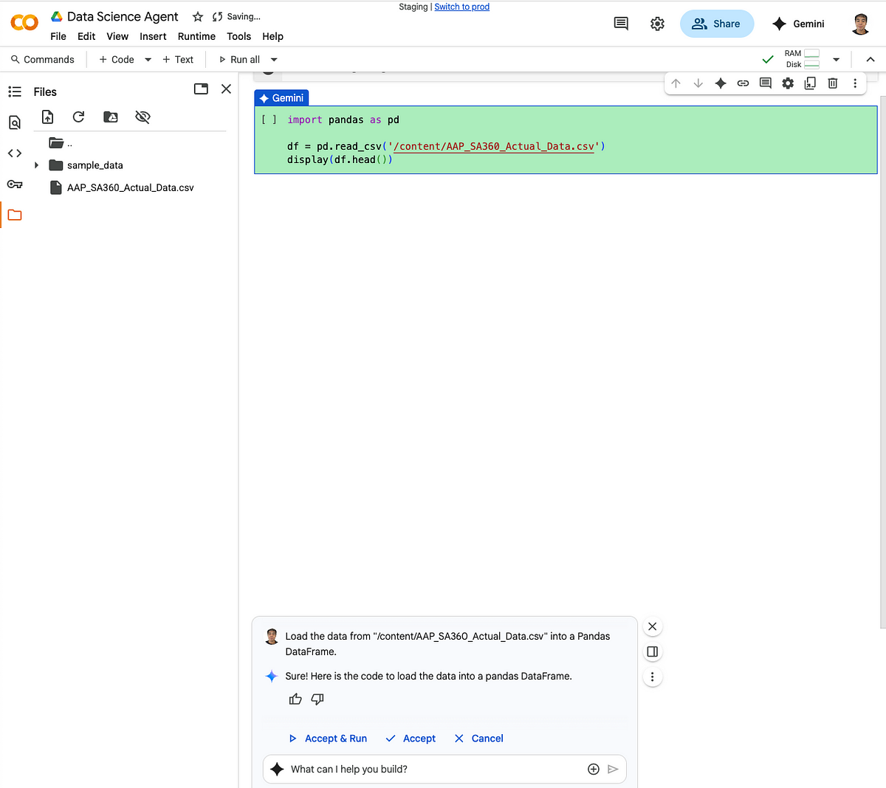The height and width of the screenshot is (788, 886).
Task: Expand the runtime connection options dropdown
Action: click(x=836, y=60)
